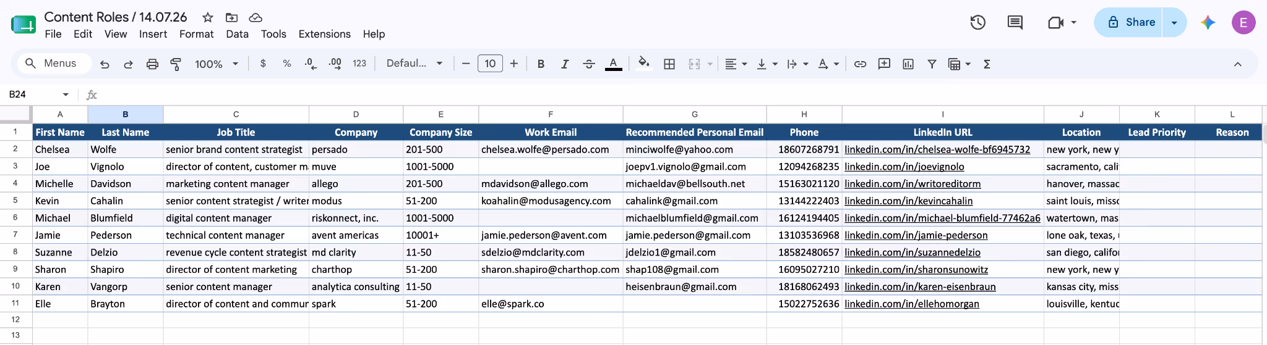1267x345 pixels.
Task: Increase decimal places
Action: 335,63
